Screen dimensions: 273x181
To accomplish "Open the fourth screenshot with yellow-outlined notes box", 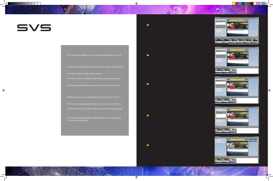I will coord(237,120).
